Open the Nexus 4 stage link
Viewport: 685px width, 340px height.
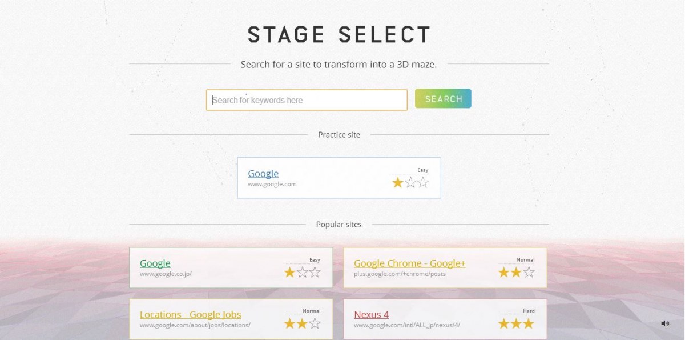pos(372,315)
